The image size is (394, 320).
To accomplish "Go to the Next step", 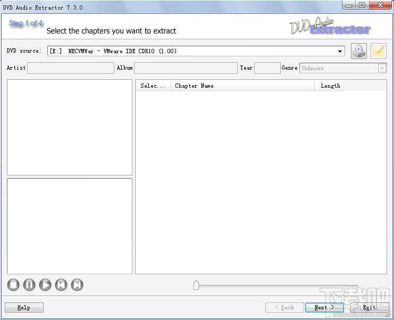I will point(324,307).
